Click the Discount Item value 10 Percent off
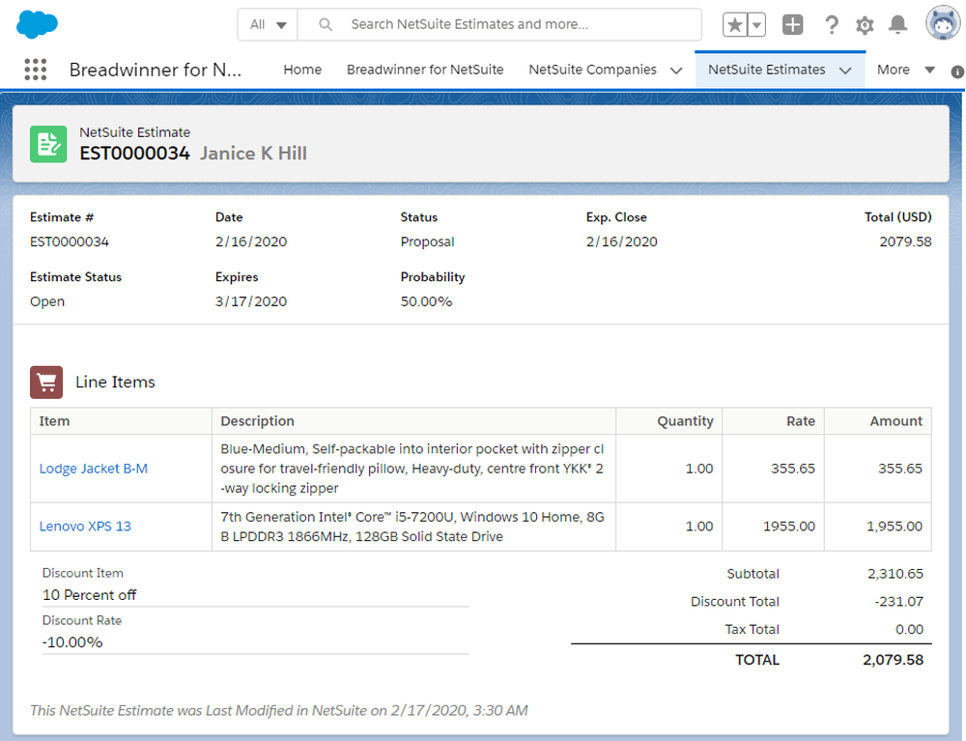966x741 pixels. (89, 595)
